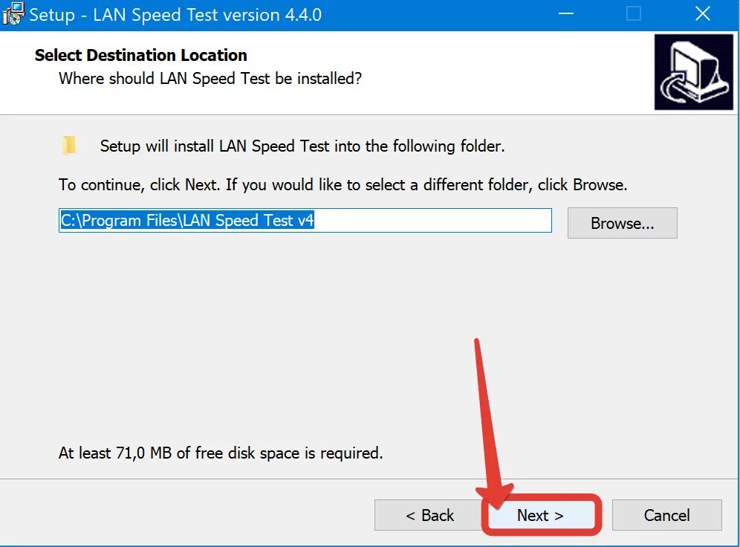This screenshot has width=740, height=547.
Task: Close the LAN Speed Test setup window
Action: [x=703, y=13]
